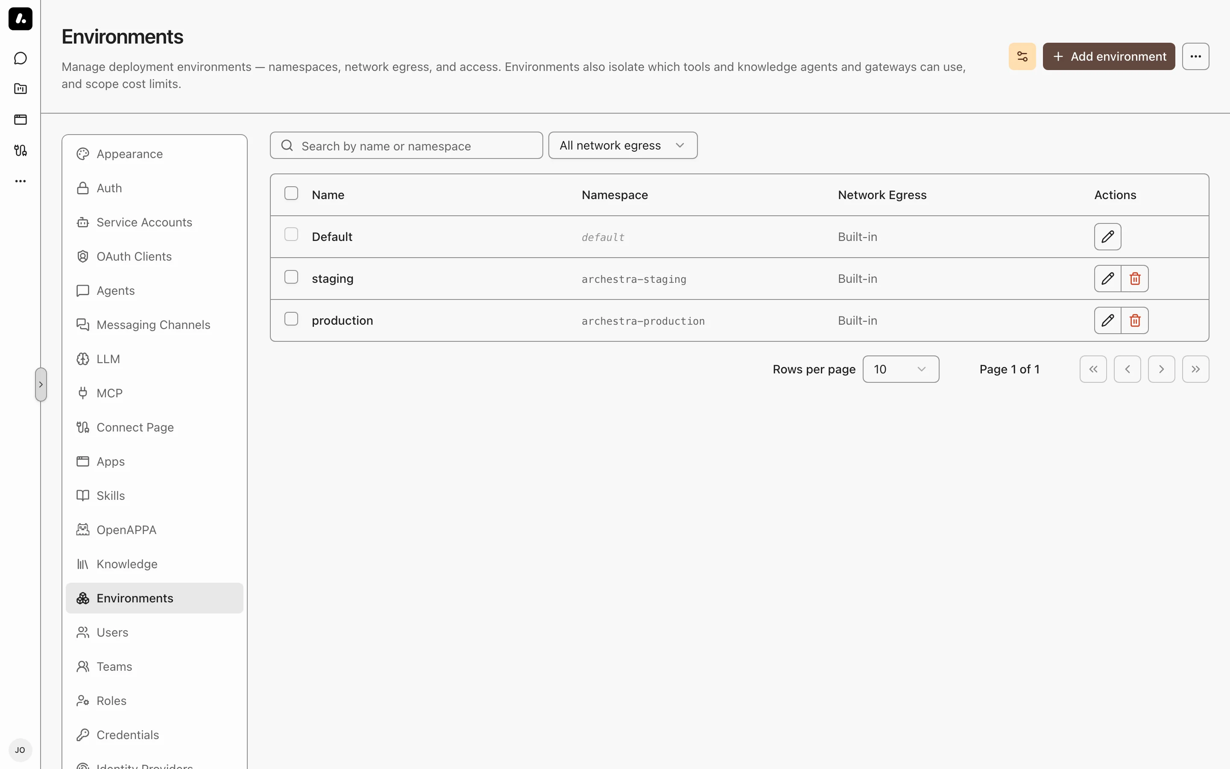This screenshot has width=1230, height=769.
Task: Open the apps window icon in left rail
Action: (x=20, y=120)
